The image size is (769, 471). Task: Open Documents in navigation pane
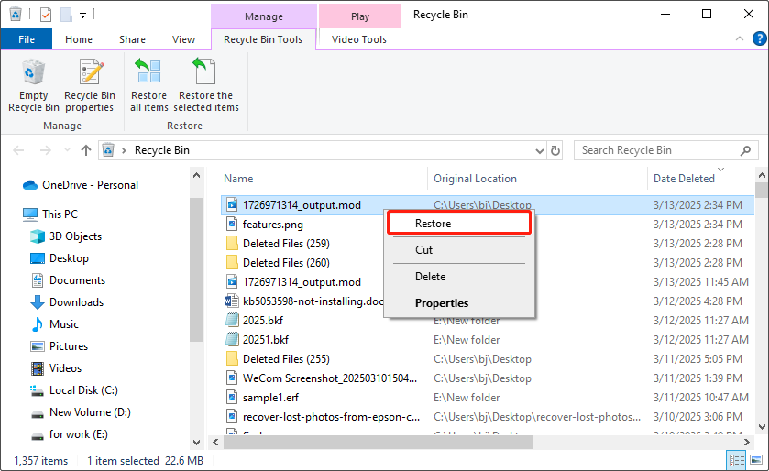(78, 280)
